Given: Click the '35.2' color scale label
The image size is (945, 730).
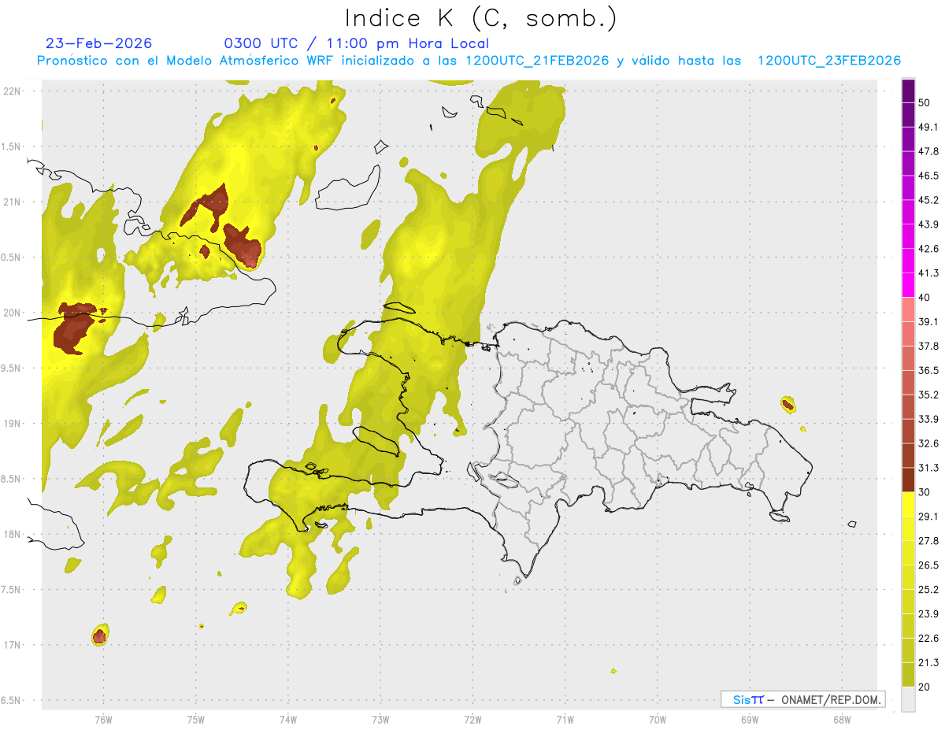Looking at the screenshot, I should (x=928, y=395).
